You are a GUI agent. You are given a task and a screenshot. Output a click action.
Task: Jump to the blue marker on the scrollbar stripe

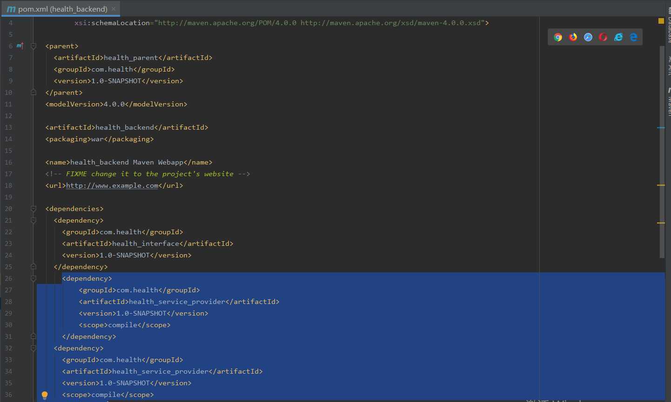click(x=661, y=127)
